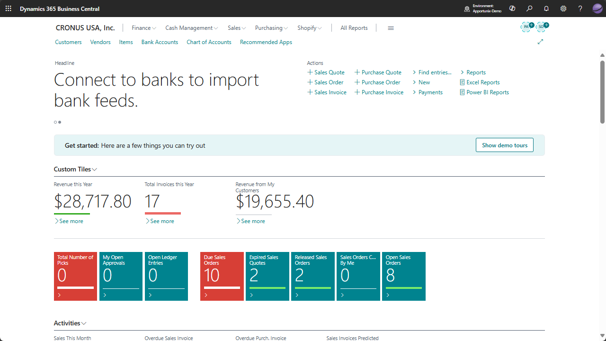Open the hamburger more-menu icon
606x341 pixels.
point(391,28)
